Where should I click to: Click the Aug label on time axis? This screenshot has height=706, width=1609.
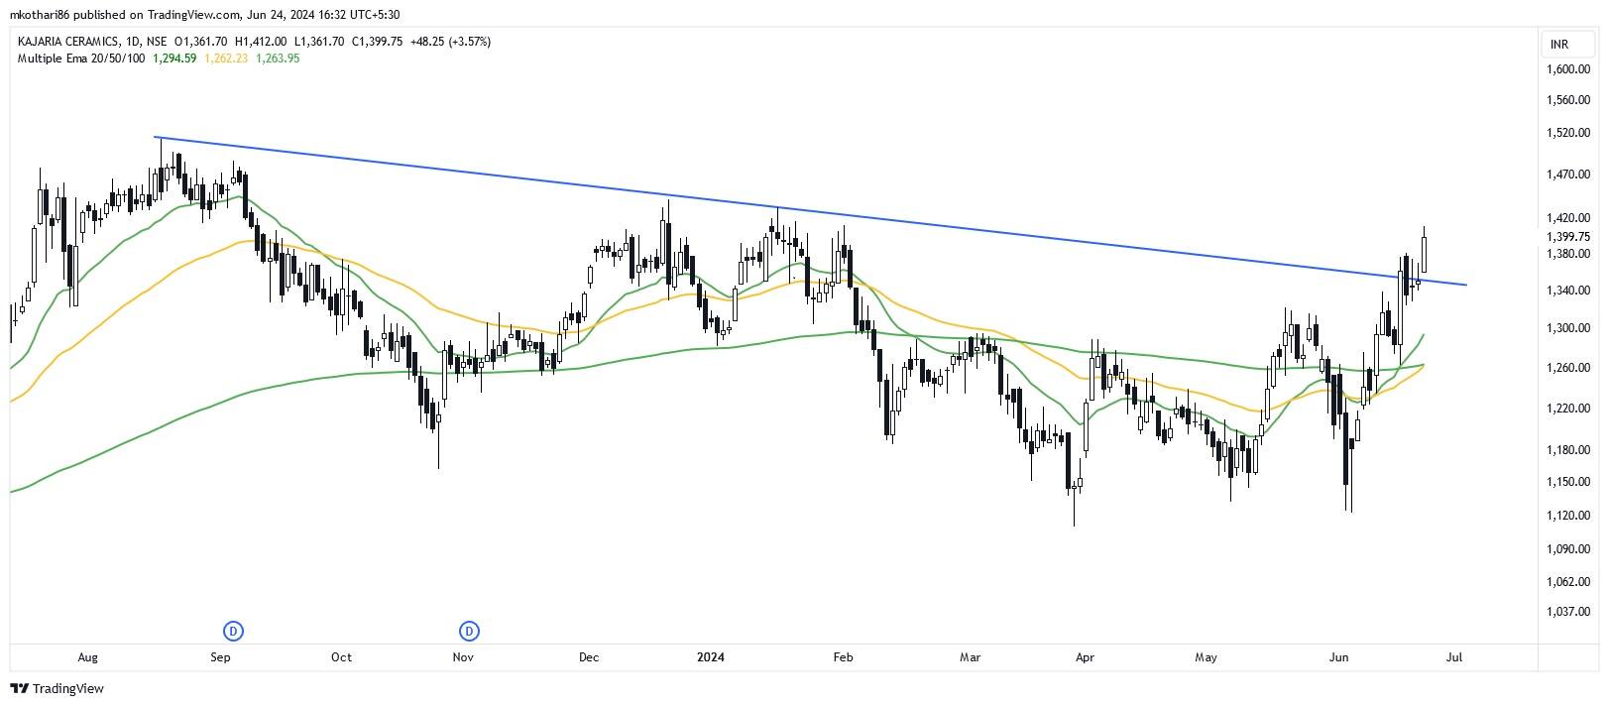pyautogui.click(x=87, y=657)
